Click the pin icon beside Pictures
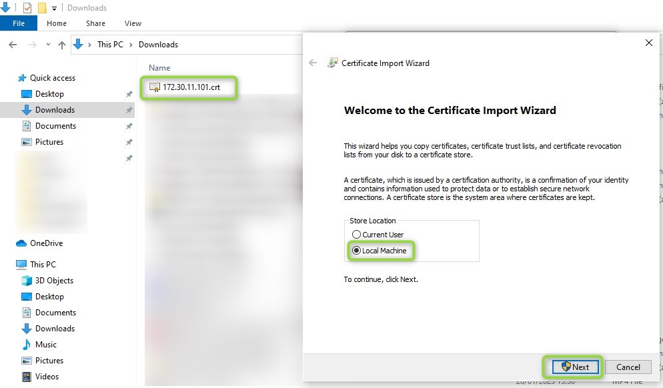The height and width of the screenshot is (388, 663). point(129,142)
